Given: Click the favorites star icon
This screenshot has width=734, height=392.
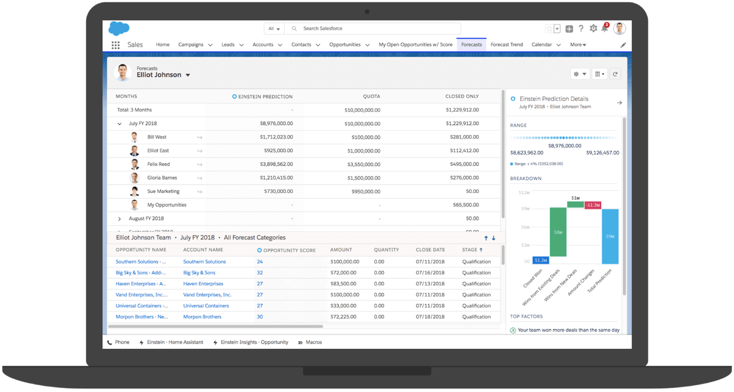Looking at the screenshot, I should (549, 29).
